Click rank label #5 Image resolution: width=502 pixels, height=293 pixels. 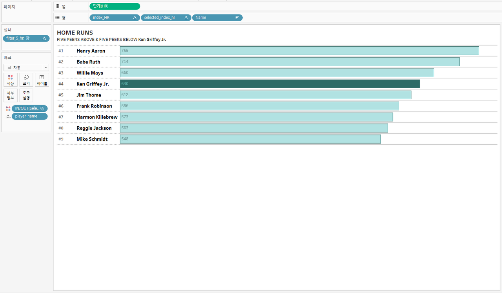[61, 95]
